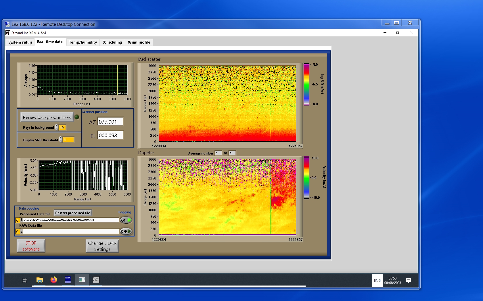Image resolution: width=483 pixels, height=301 pixels.
Task: Click the Processed Data file path browse icon
Action: [x=22, y=220]
